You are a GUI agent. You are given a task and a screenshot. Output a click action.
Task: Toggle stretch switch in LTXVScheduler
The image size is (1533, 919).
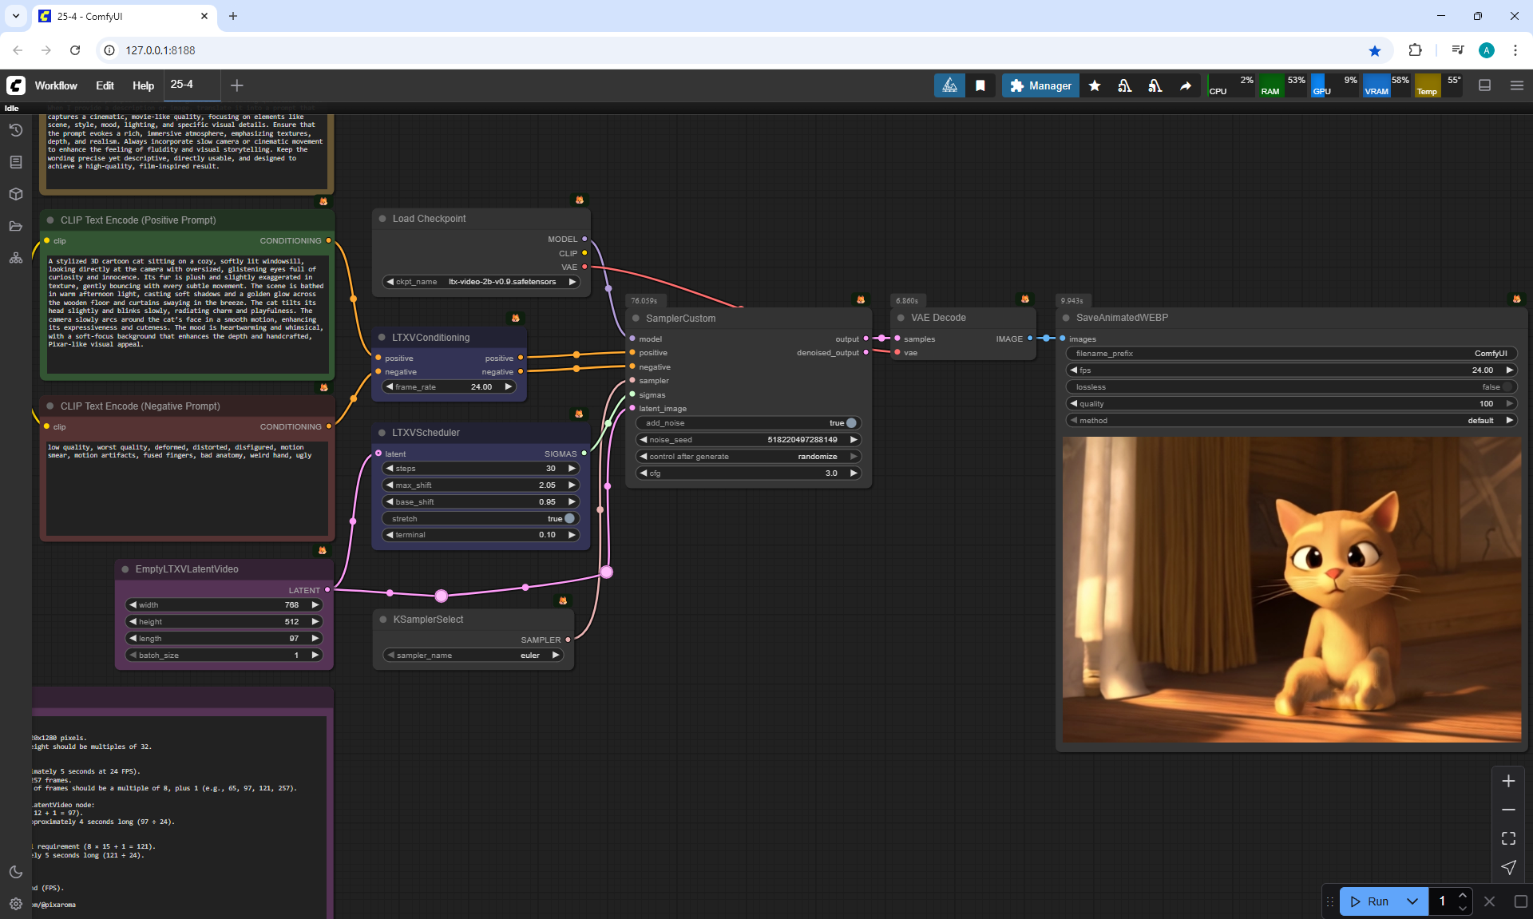(569, 518)
